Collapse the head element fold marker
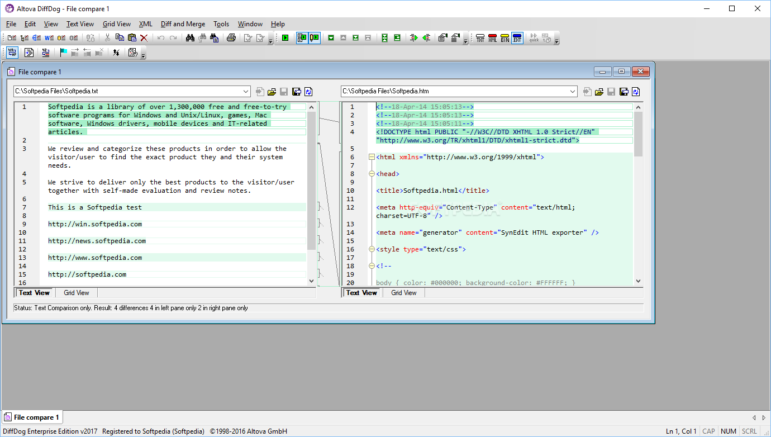Image resolution: width=771 pixels, height=437 pixels. (372, 174)
